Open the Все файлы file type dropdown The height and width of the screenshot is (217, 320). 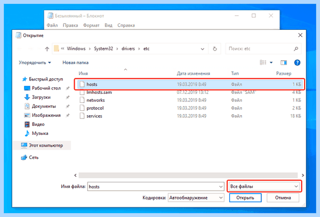tap(265, 187)
